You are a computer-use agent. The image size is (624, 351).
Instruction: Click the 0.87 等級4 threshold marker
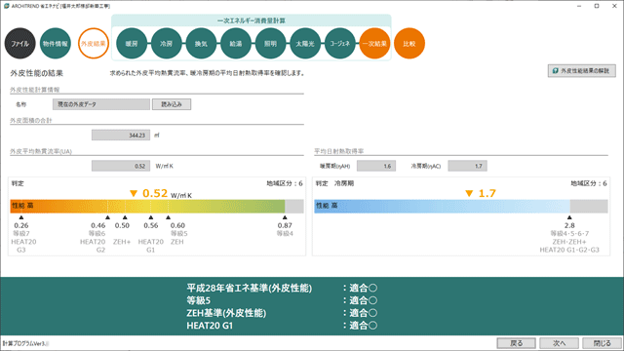tap(285, 217)
